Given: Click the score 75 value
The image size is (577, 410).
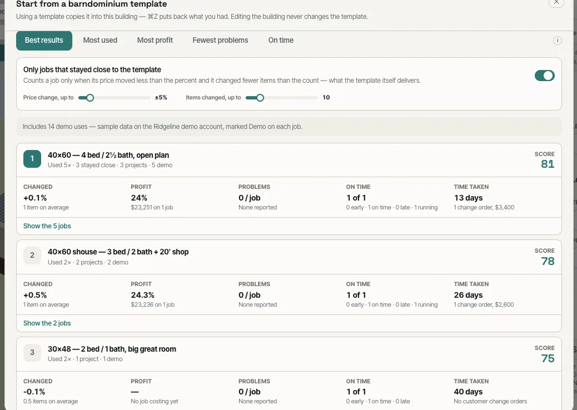Looking at the screenshot, I should pyautogui.click(x=548, y=358).
